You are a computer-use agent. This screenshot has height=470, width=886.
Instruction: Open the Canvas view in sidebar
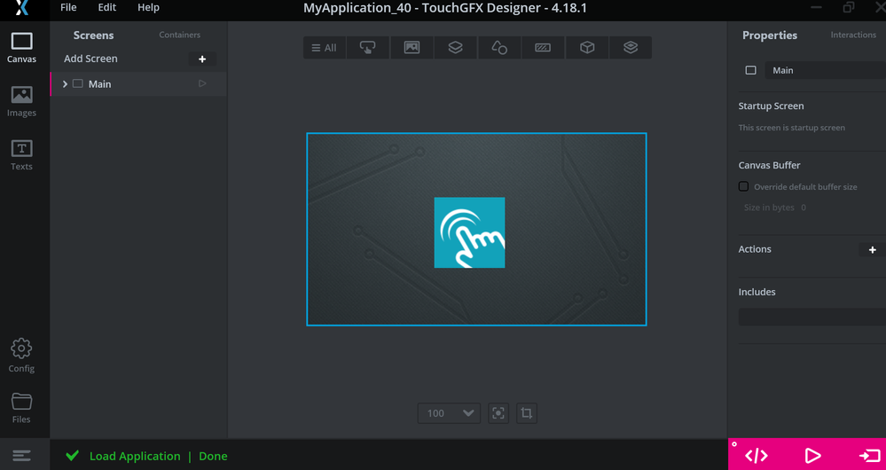tap(21, 48)
